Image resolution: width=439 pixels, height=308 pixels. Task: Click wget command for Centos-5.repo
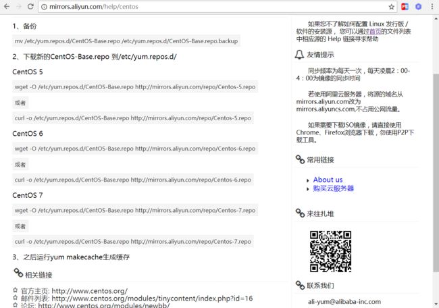pos(135,87)
